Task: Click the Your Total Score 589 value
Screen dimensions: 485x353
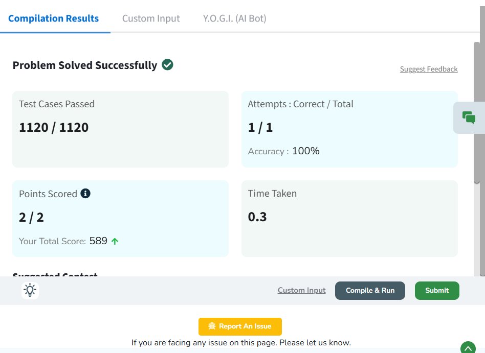Action: pos(98,241)
